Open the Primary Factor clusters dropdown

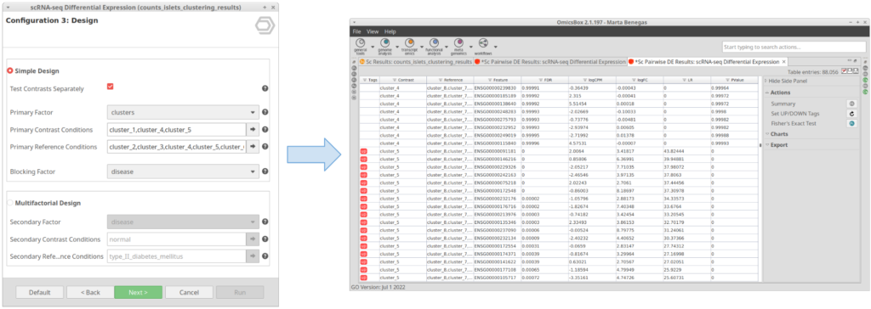click(x=183, y=113)
